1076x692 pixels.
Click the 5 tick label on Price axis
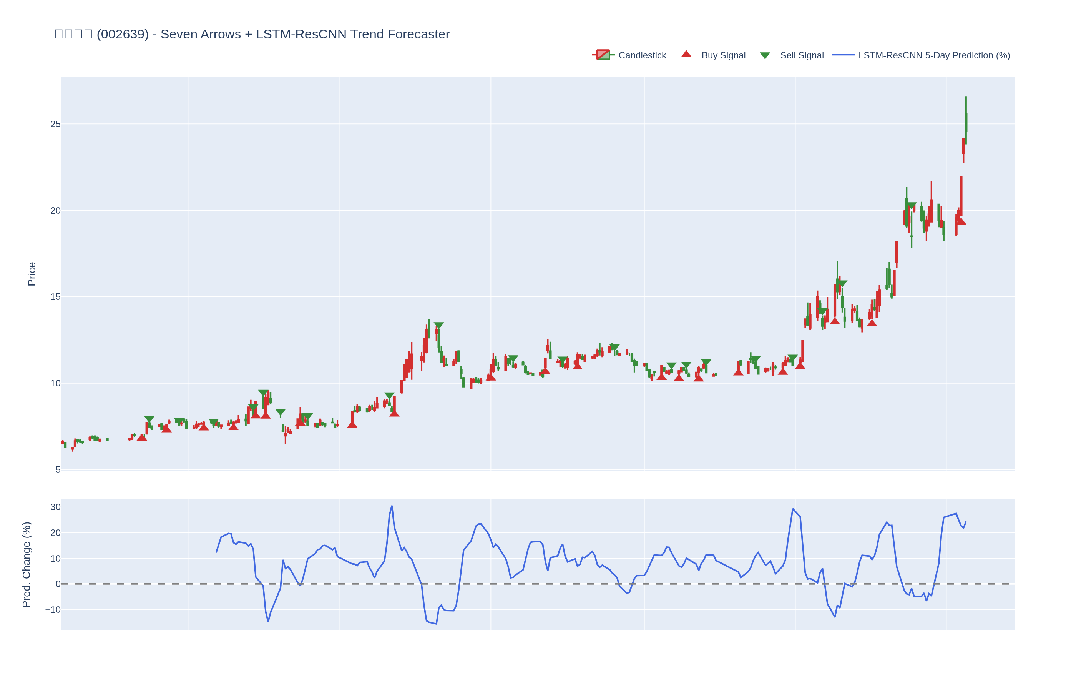click(x=58, y=469)
